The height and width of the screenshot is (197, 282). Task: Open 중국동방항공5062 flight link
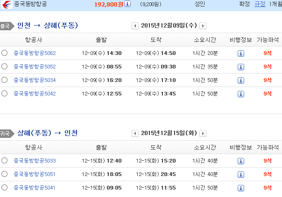35,53
